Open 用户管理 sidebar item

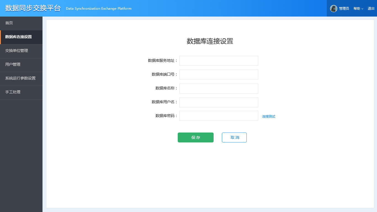coord(21,65)
